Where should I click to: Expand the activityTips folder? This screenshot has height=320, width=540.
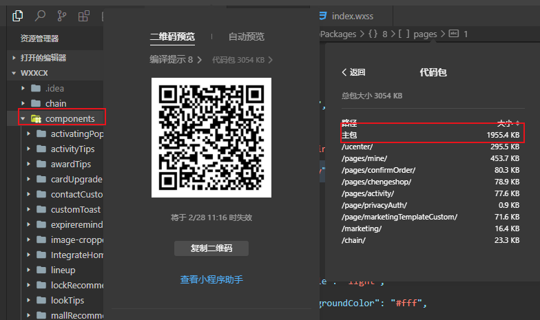[28, 149]
